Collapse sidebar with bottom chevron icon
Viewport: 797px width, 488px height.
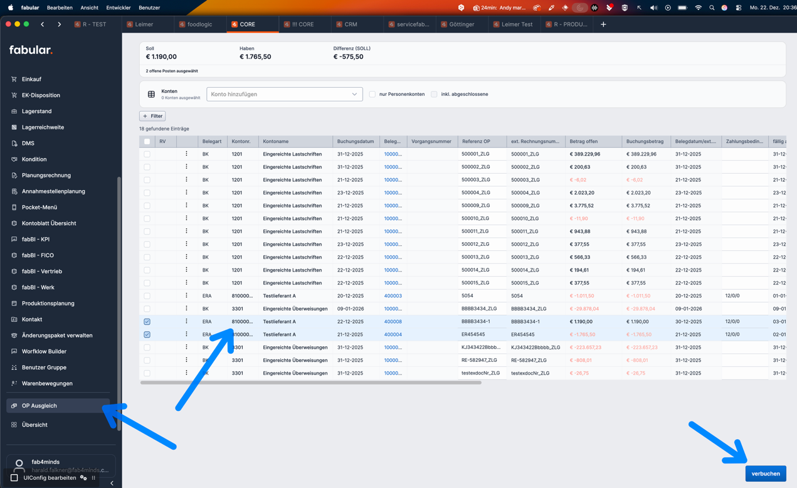pos(112,483)
